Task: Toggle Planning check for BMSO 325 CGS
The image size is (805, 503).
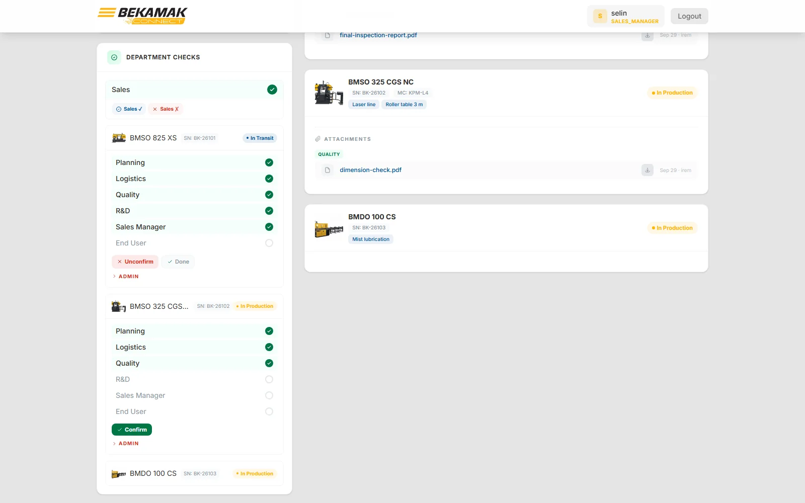Action: click(269, 331)
